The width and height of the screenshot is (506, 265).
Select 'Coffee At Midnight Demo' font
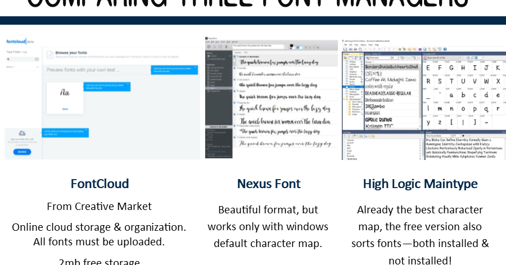tap(392, 80)
